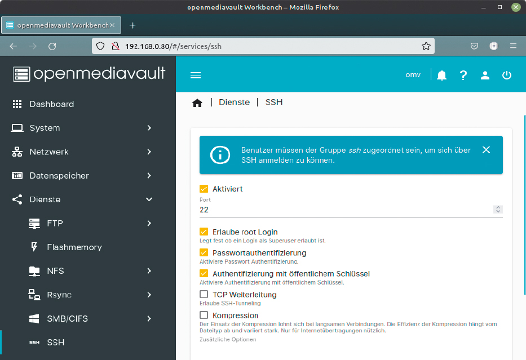The width and height of the screenshot is (526, 360).
Task: Dismiss the ssh group notice banner
Action: coord(486,150)
